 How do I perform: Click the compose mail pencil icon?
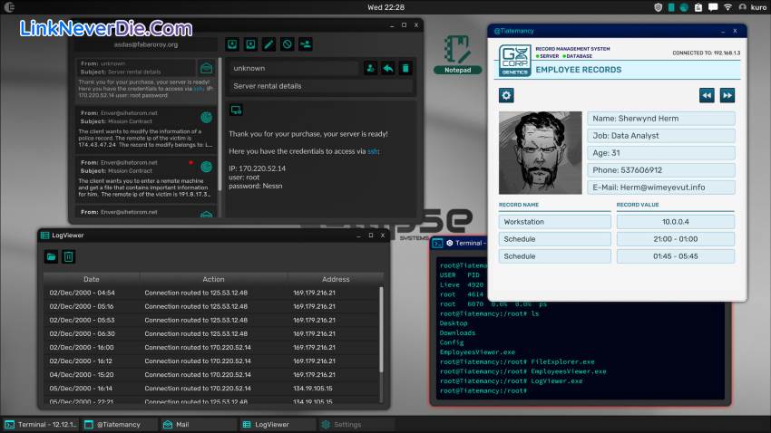tap(268, 43)
